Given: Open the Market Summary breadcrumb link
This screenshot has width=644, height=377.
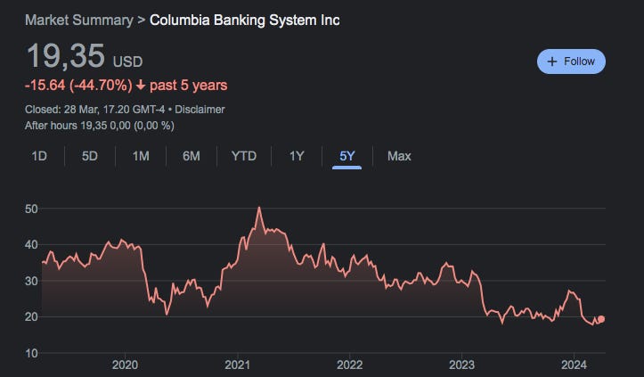Looking at the screenshot, I should tap(79, 20).
